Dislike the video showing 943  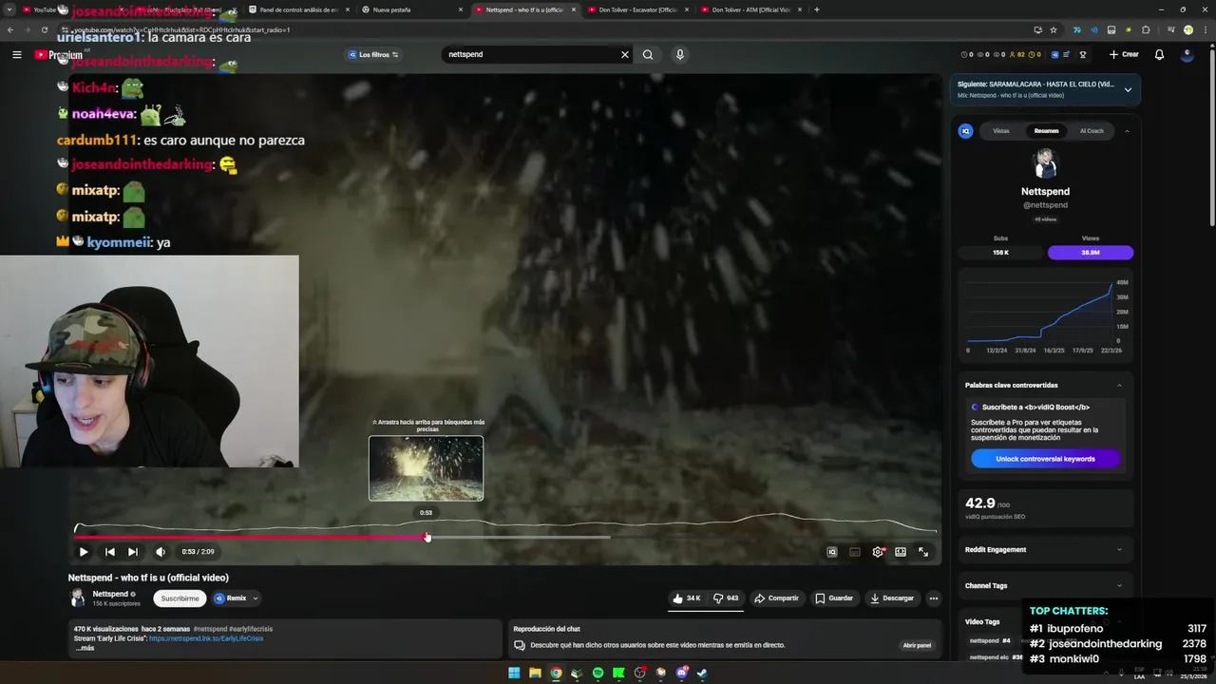pyautogui.click(x=726, y=598)
